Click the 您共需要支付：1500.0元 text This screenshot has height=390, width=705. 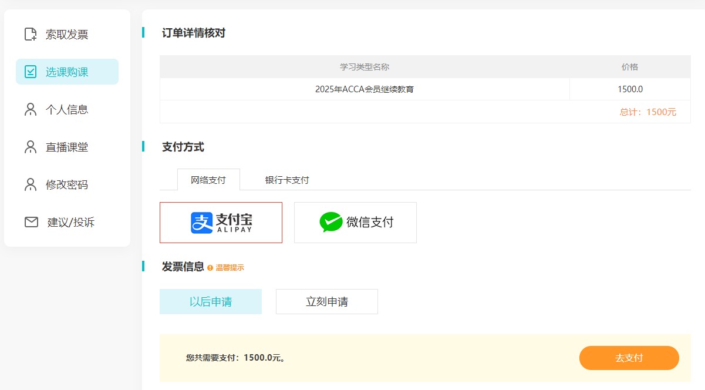coord(236,357)
